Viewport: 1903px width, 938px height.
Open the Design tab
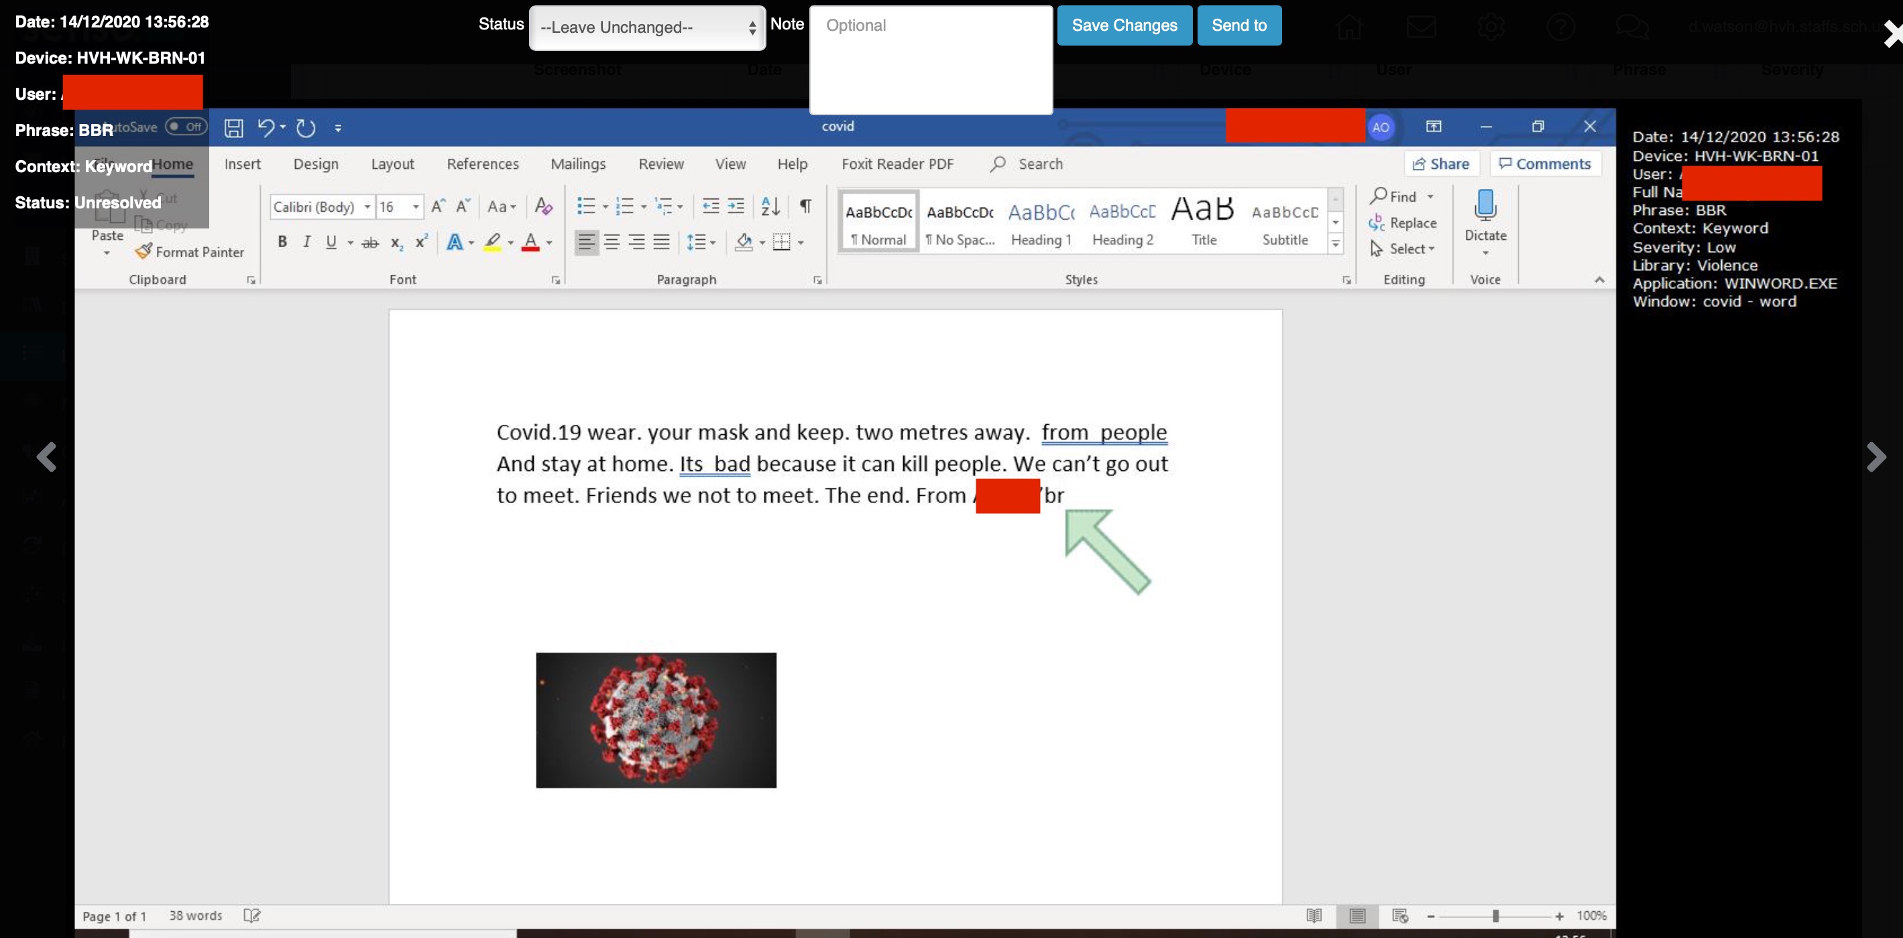pyautogui.click(x=315, y=164)
